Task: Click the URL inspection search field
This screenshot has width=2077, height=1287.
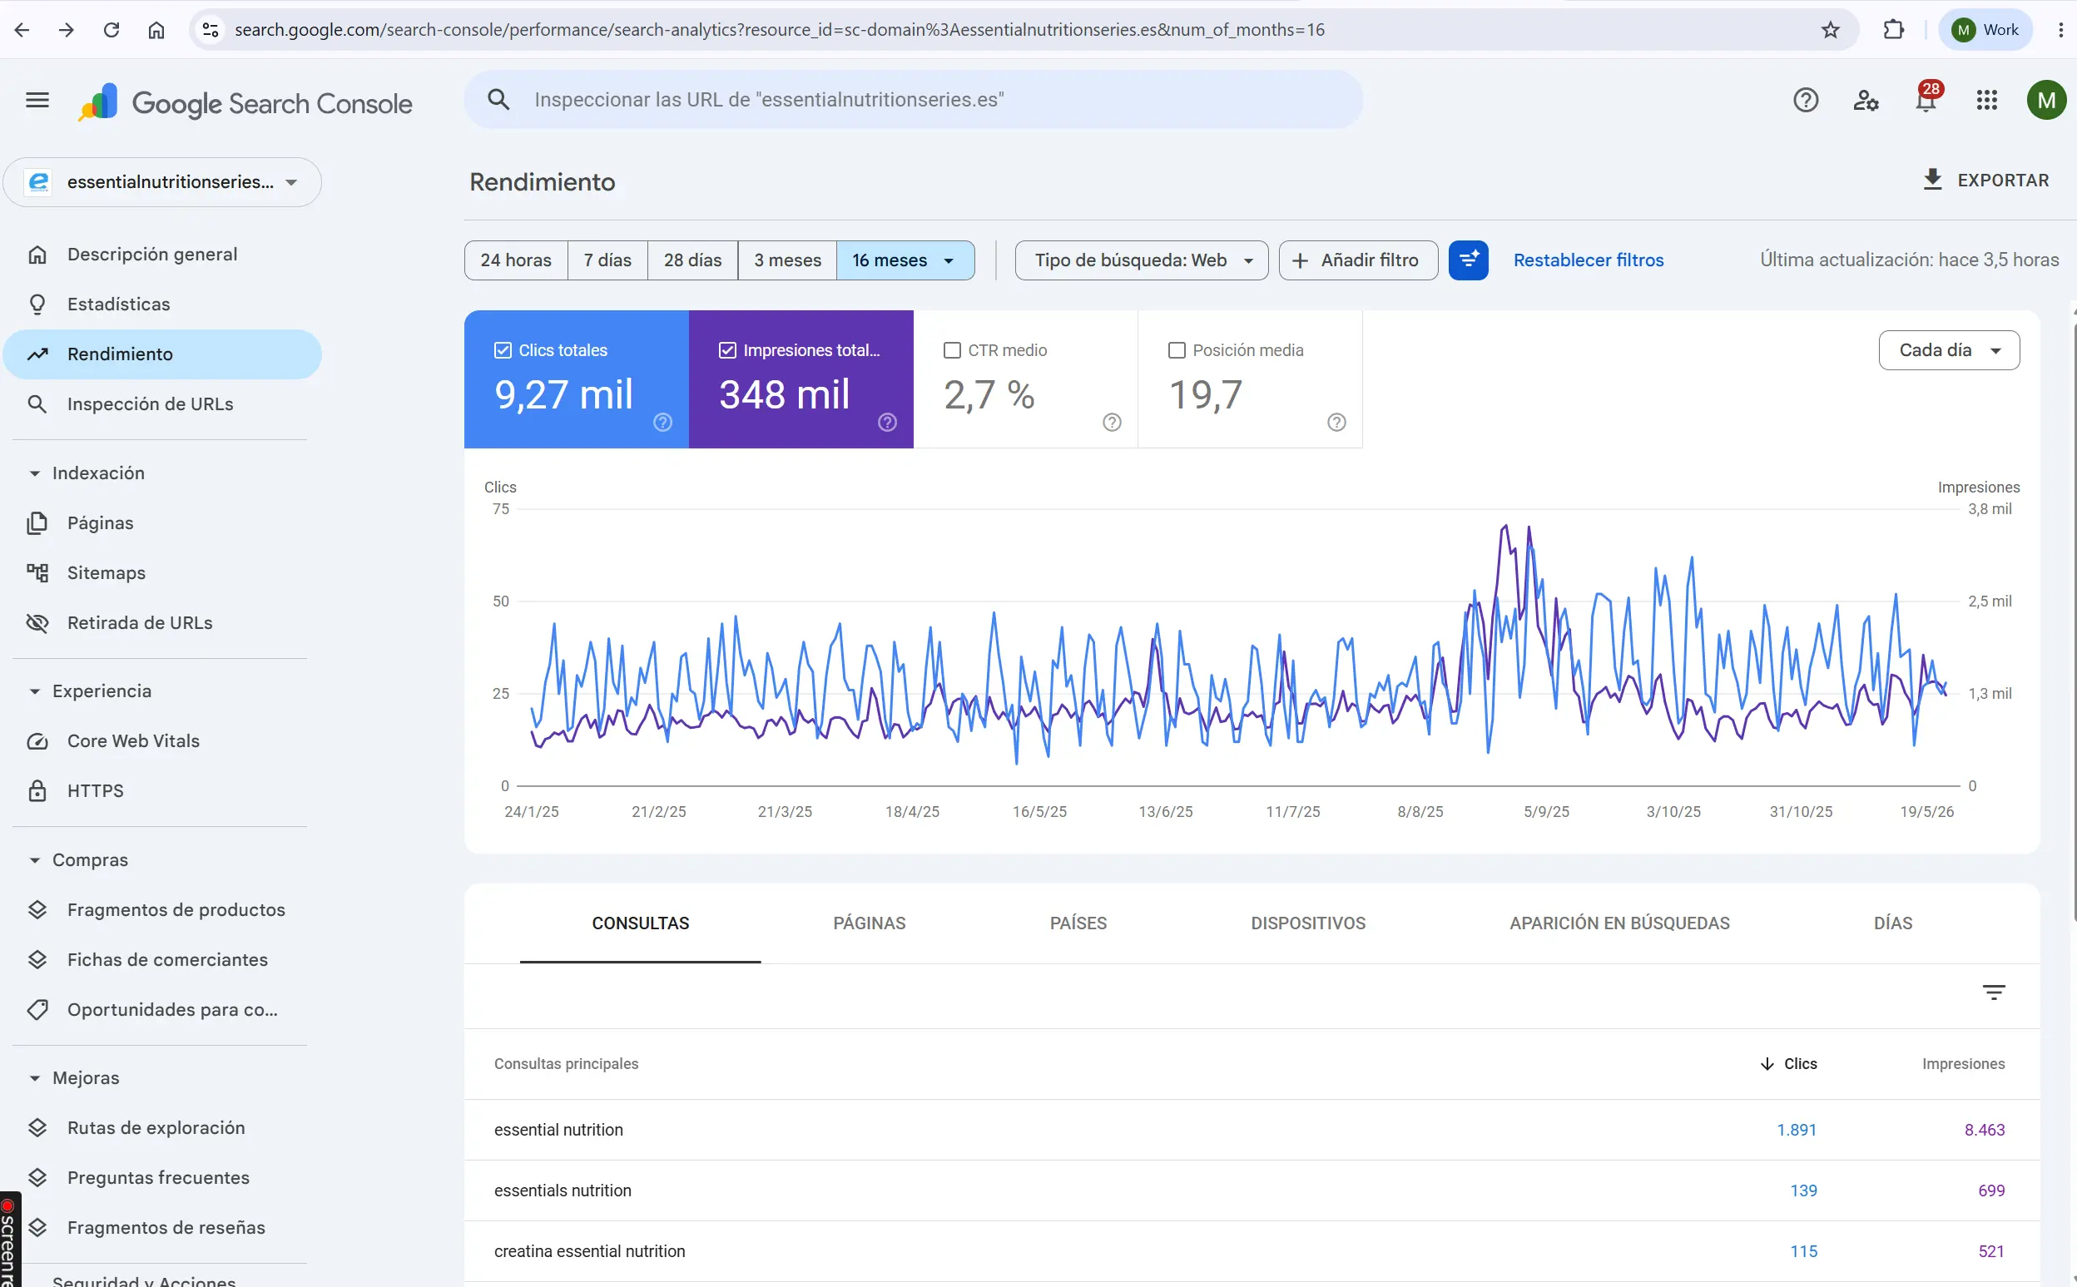Action: (914, 100)
